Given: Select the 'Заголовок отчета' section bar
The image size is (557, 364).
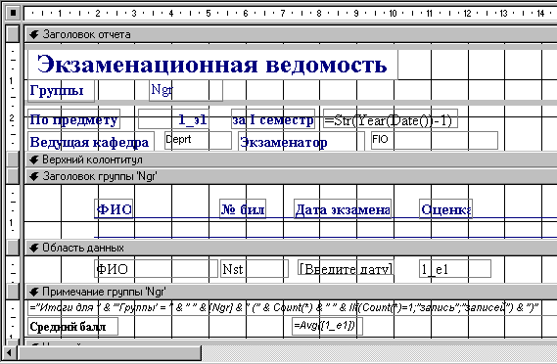Looking at the screenshot, I should [x=291, y=34].
